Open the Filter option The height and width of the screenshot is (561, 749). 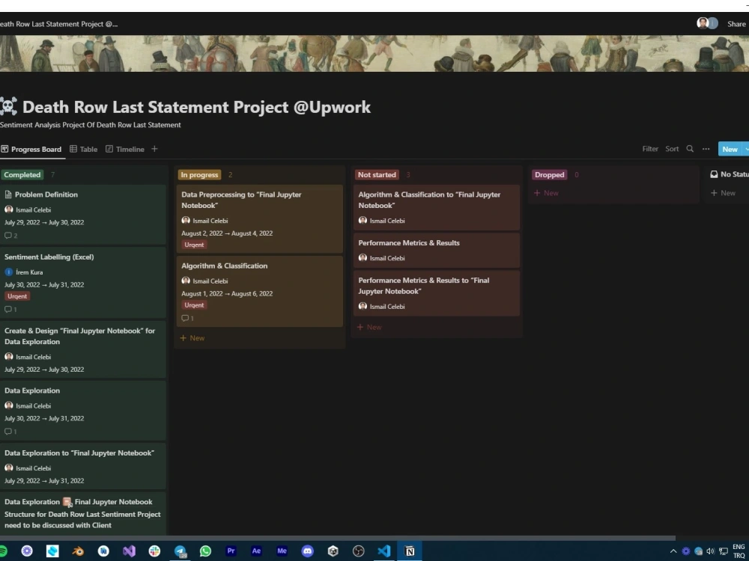point(650,149)
